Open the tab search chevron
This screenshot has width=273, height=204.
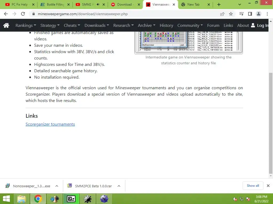(x=240, y=5)
